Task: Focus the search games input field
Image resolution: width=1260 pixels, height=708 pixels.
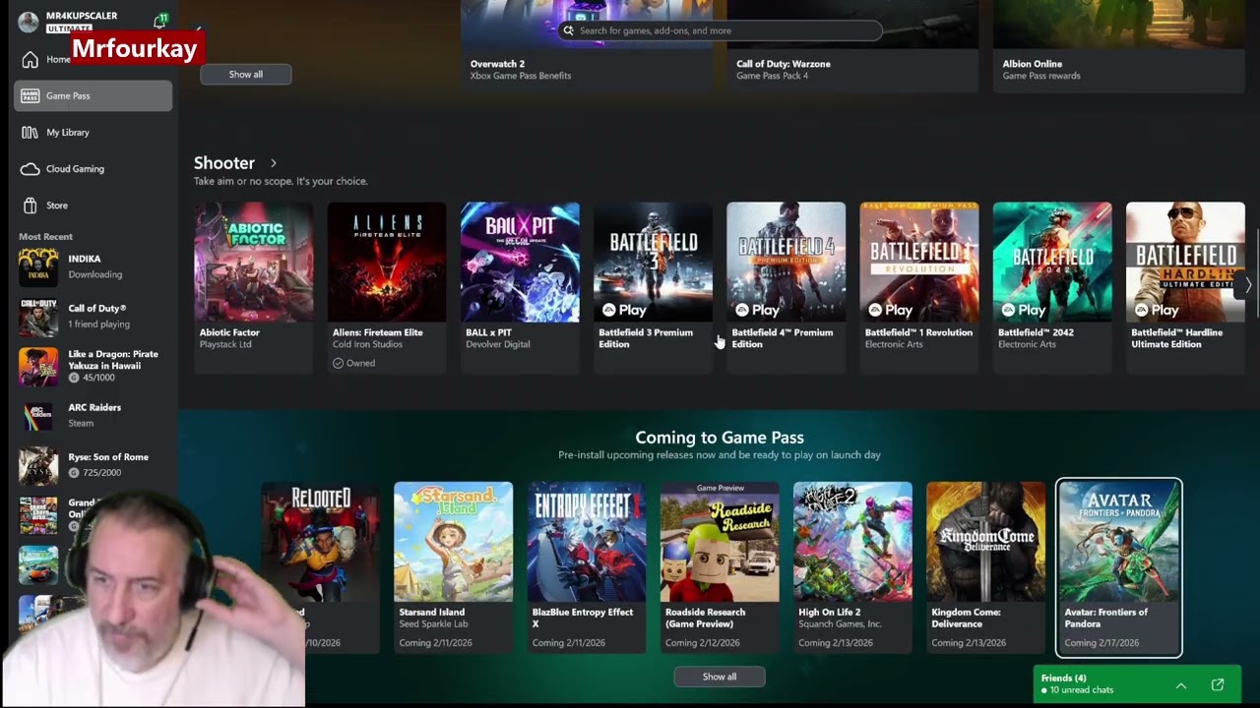Action: [721, 30]
